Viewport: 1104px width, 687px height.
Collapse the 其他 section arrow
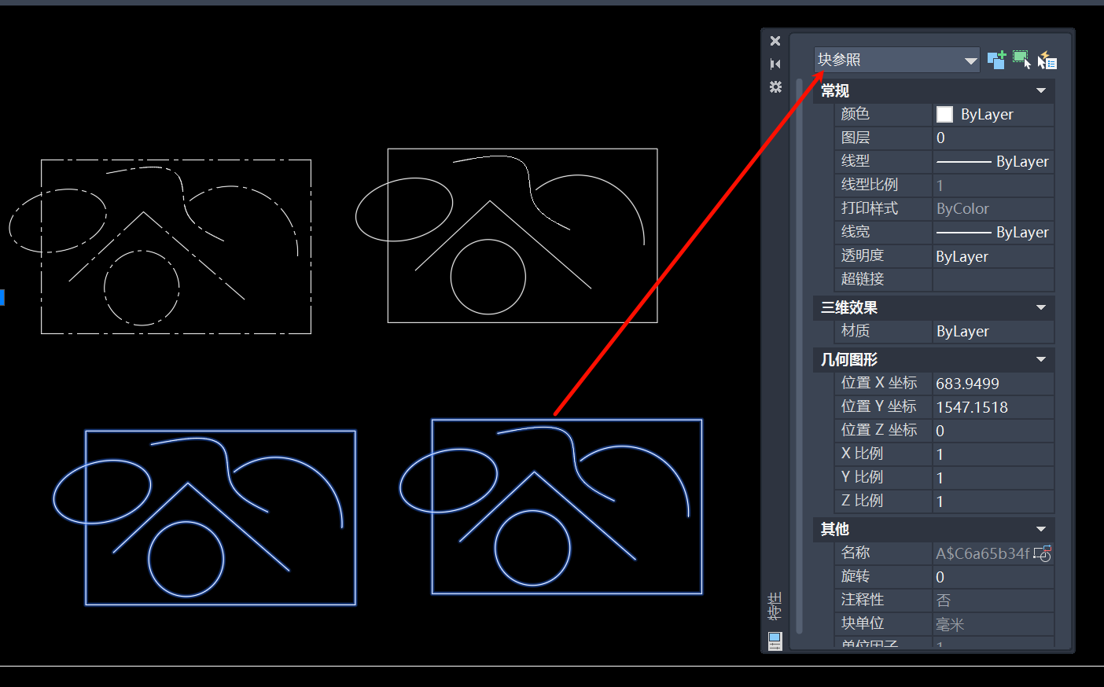[x=1041, y=529]
